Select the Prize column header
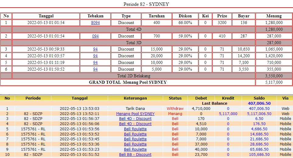This screenshot has width=293, height=158. point(222,16)
